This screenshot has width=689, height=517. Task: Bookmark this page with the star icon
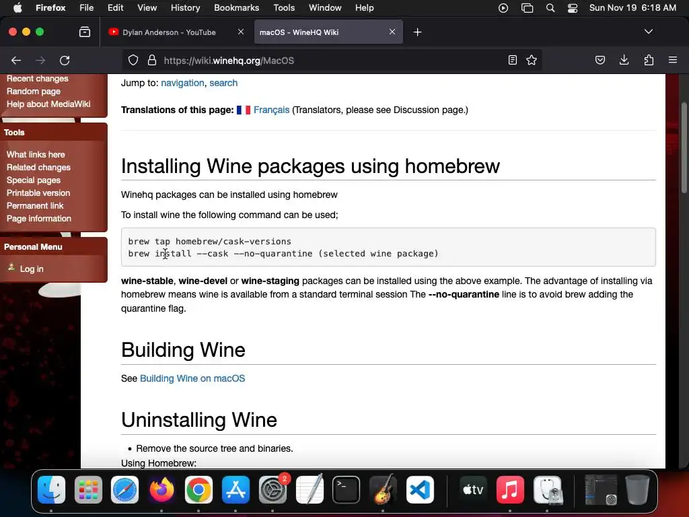532,60
